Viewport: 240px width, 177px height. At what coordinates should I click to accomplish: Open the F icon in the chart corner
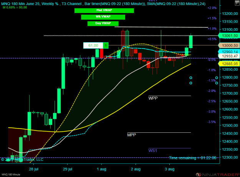[x=237, y=3]
